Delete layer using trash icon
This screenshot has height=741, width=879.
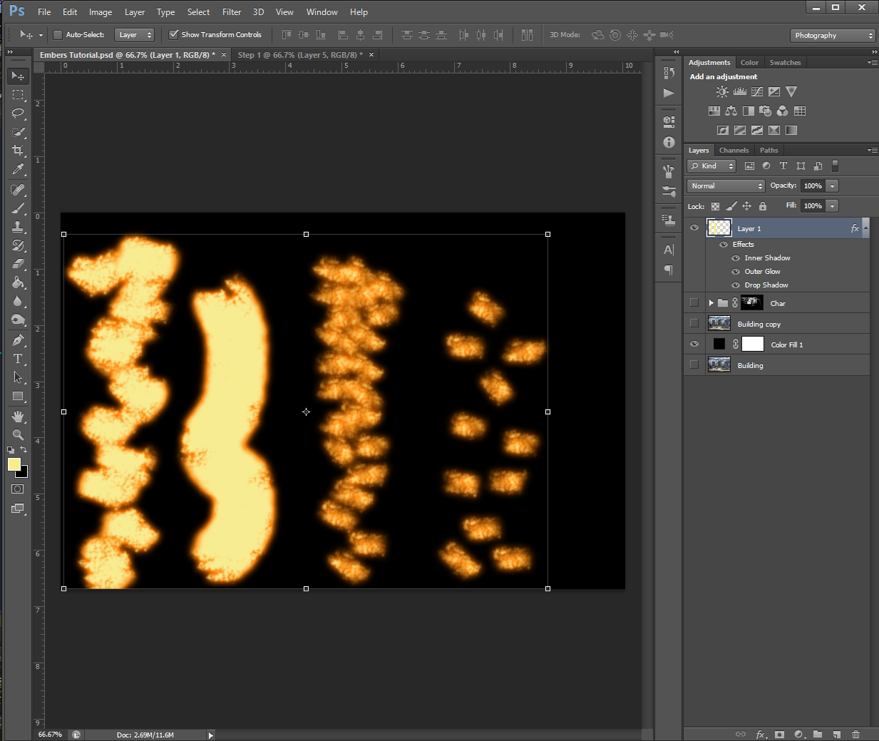point(855,734)
